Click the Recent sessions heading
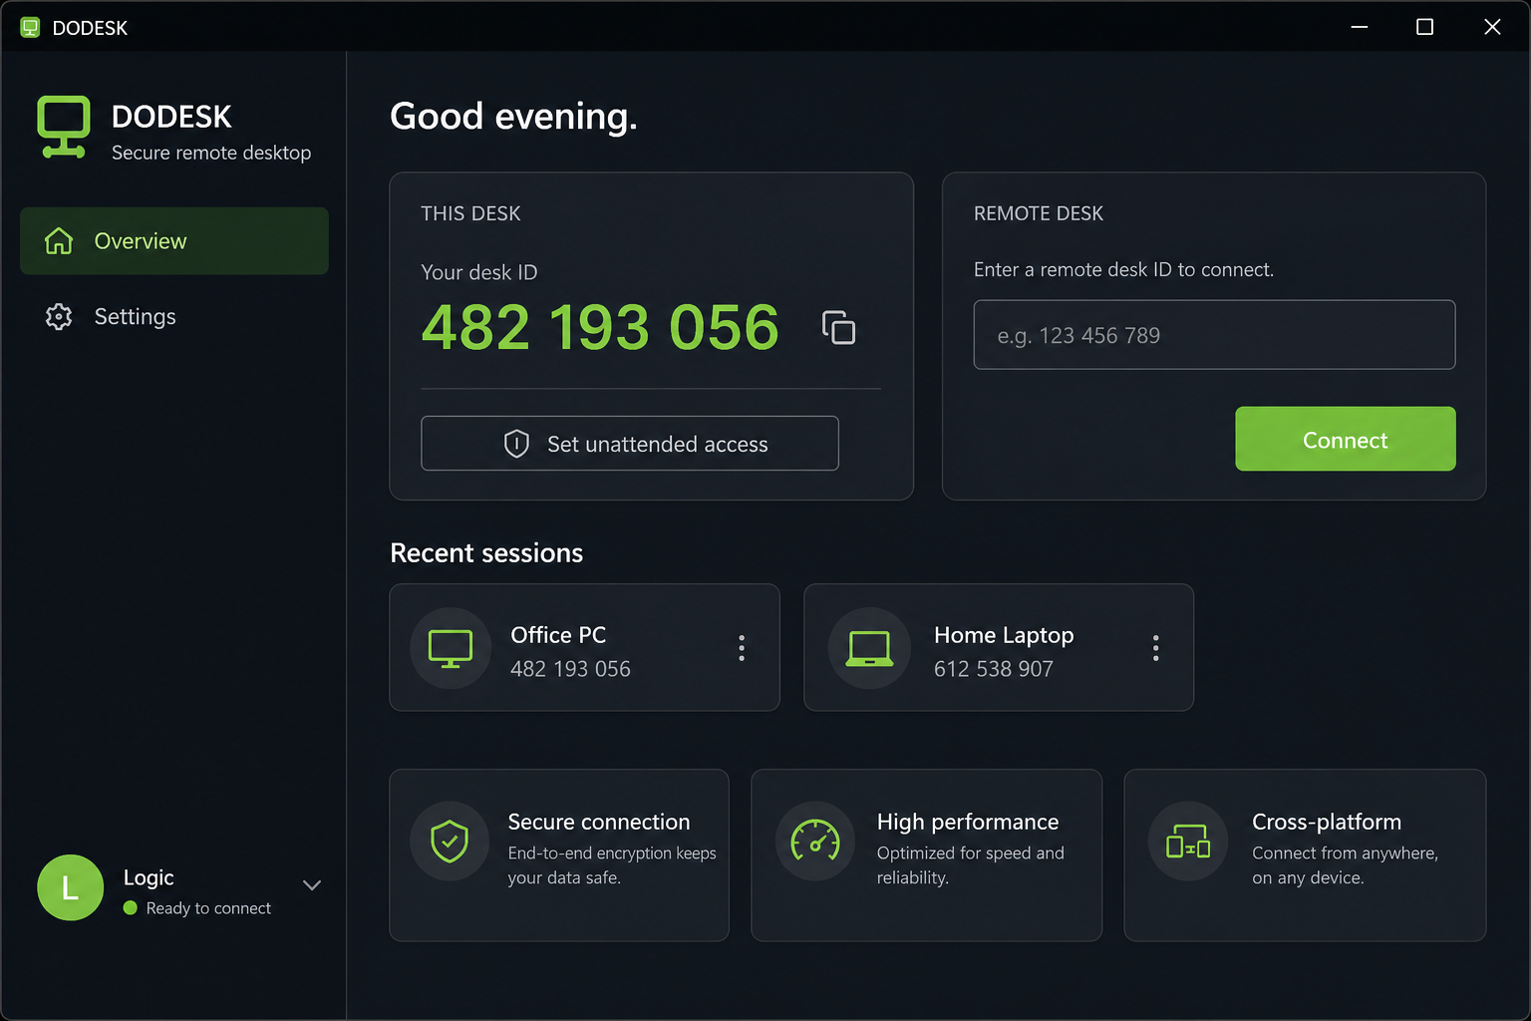Viewport: 1531px width, 1021px height. click(x=486, y=553)
